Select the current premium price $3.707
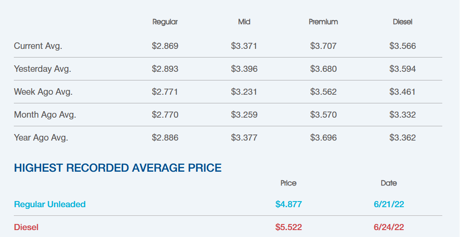 click(x=323, y=46)
